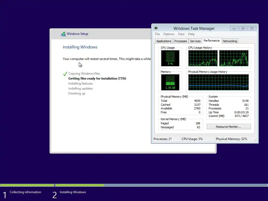Click 'Copying Windows files' step text
Screen dimensions: 268x201
84,74
